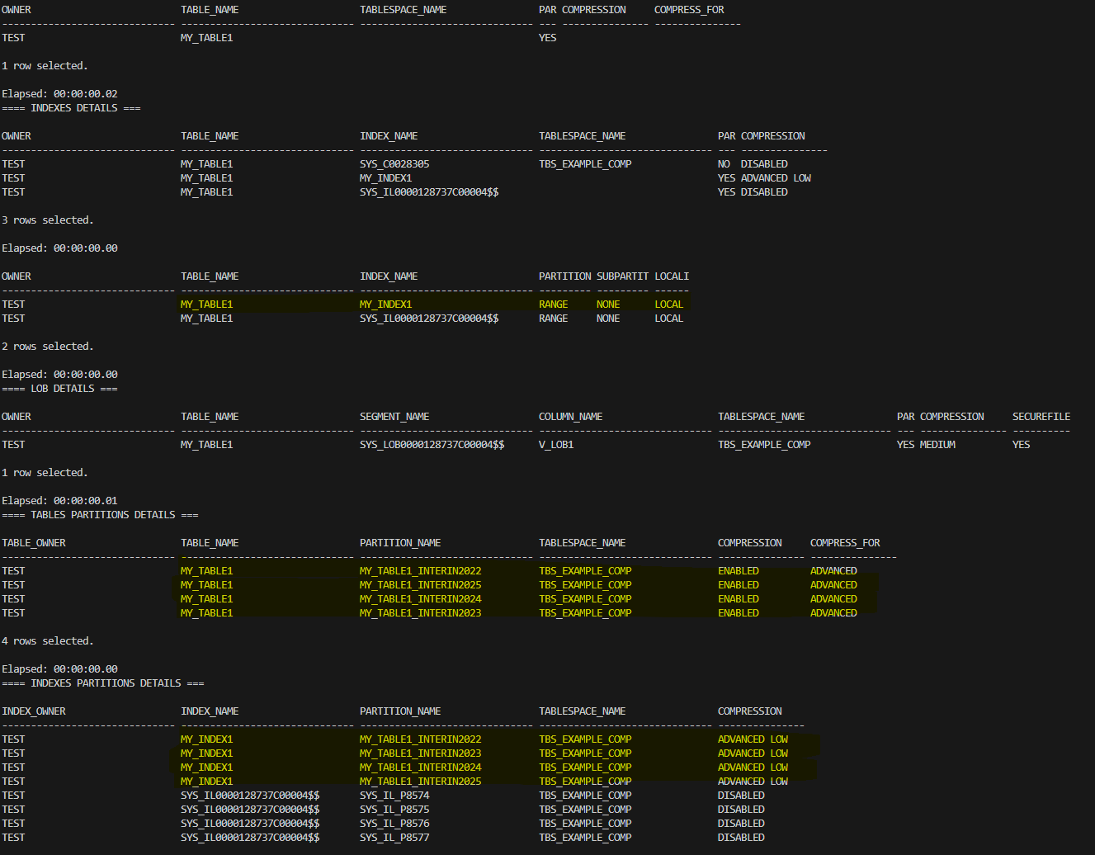The image size is (1095, 855).
Task: Click the TABLE_OWNER column header
Action: click(33, 543)
